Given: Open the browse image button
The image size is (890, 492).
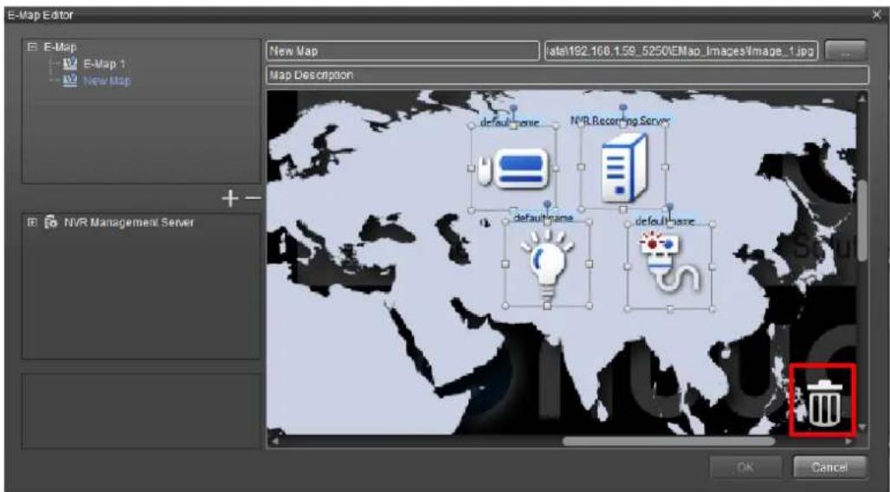Looking at the screenshot, I should coord(846,50).
